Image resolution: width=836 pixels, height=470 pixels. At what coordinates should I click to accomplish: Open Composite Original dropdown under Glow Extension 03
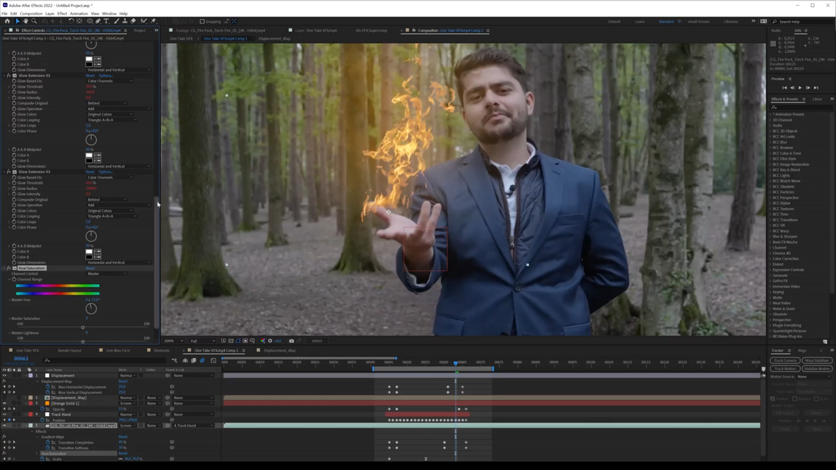tap(107, 200)
